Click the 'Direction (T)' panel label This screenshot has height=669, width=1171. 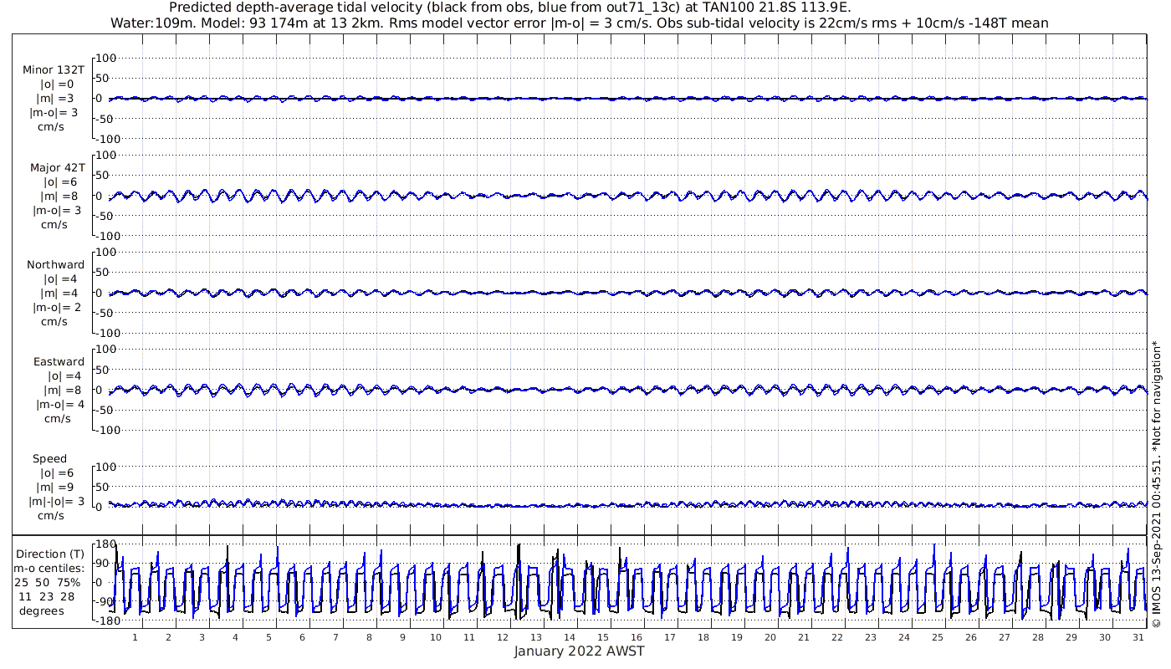point(50,554)
